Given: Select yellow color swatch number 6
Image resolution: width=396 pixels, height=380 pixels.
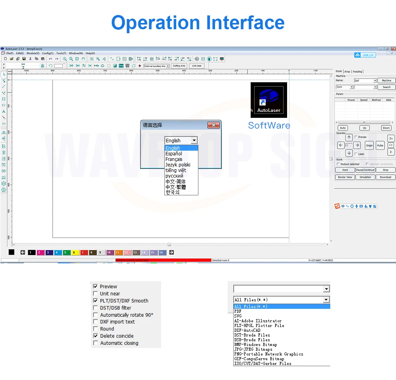Looking at the screenshot, I should click(75, 252).
